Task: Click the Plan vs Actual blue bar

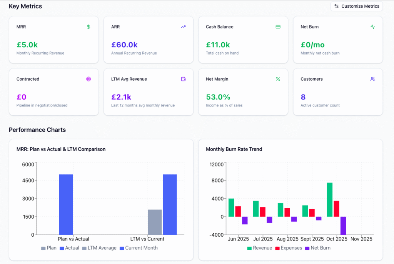Action: pyautogui.click(x=66, y=204)
